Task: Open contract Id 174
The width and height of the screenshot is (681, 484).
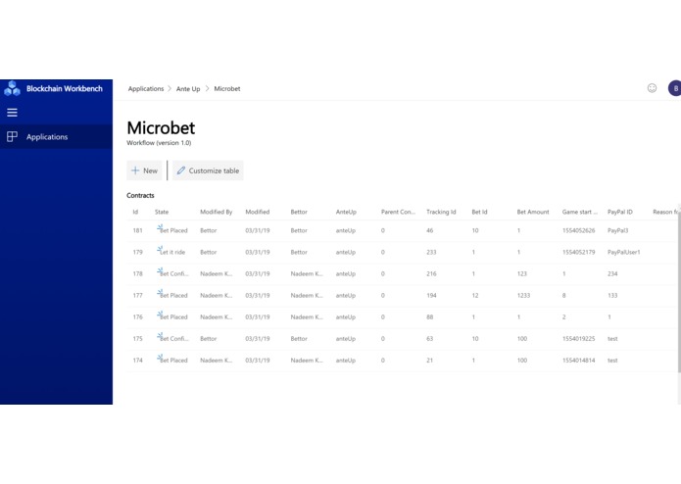Action: point(138,361)
